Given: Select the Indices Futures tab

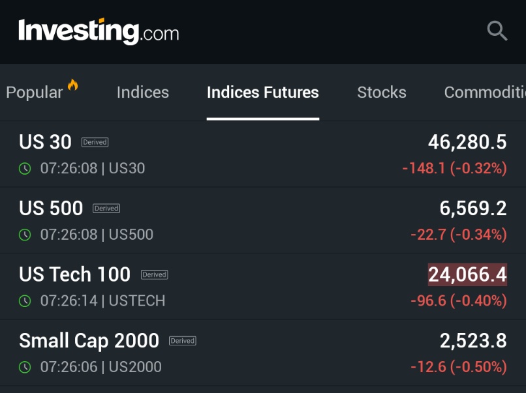Looking at the screenshot, I should (x=262, y=93).
